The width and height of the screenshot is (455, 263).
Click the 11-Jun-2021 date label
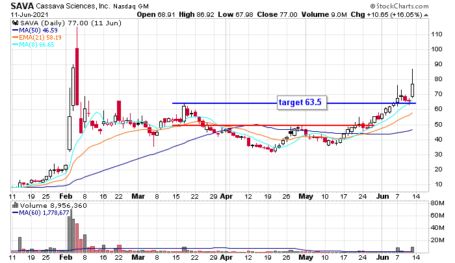click(30, 15)
